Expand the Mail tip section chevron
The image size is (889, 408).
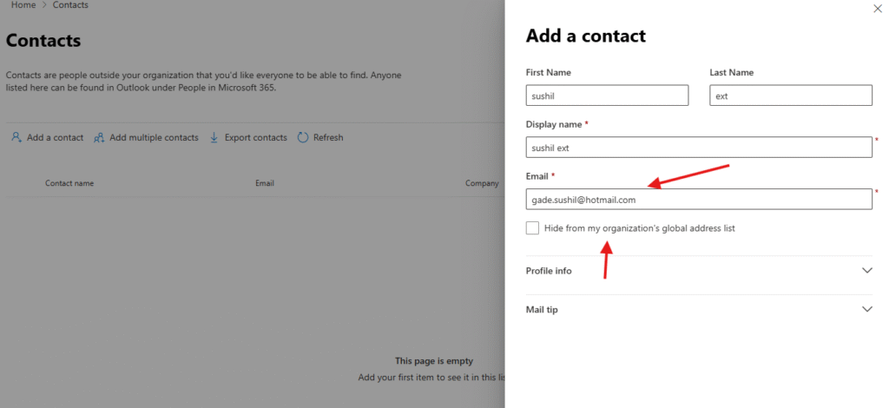[x=866, y=309]
